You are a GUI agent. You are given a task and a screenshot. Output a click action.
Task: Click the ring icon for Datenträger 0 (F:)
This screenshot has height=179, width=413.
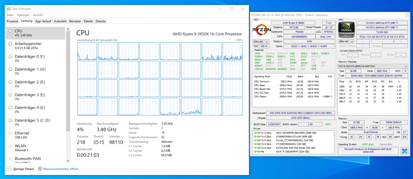click(x=10, y=57)
